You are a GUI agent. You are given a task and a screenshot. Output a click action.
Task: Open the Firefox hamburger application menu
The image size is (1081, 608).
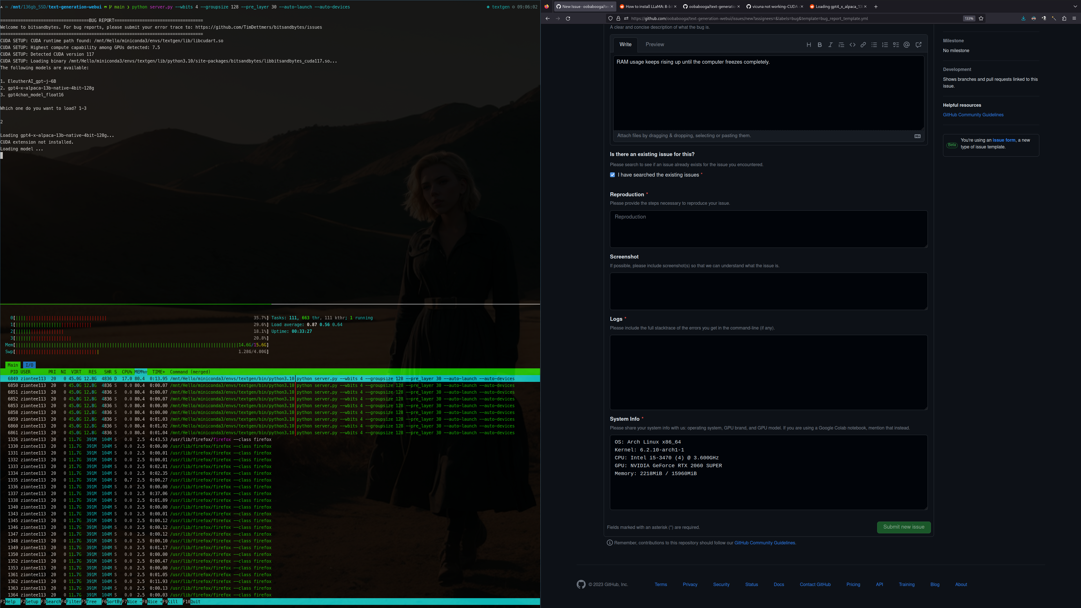[1074, 19]
